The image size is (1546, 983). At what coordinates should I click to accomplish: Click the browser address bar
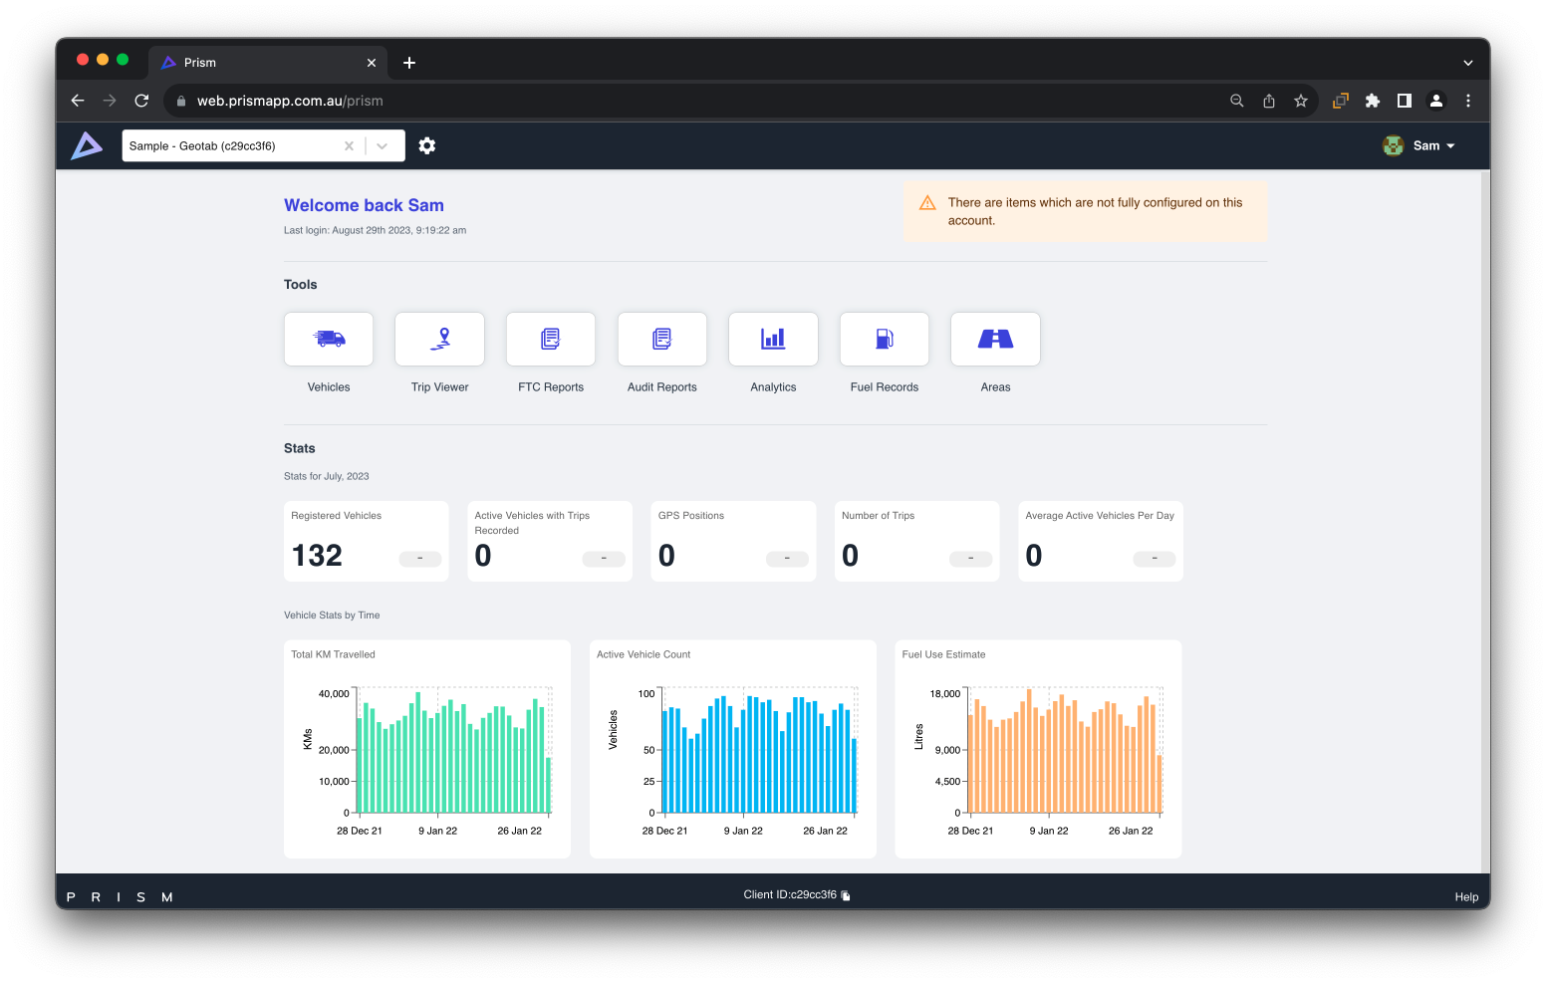(x=697, y=101)
